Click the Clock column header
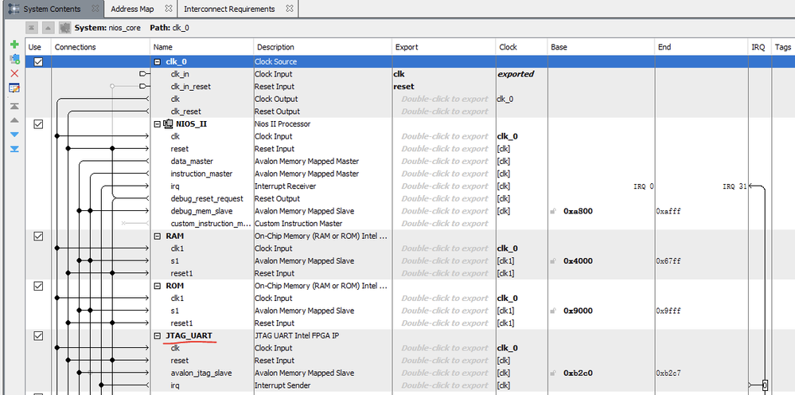Image resolution: width=795 pixels, height=395 pixels. [x=521, y=47]
